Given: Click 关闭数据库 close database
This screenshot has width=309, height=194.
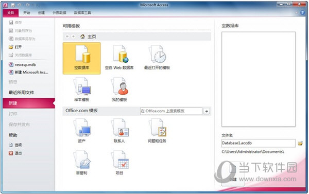Looking at the screenshot, I should click(20, 55).
